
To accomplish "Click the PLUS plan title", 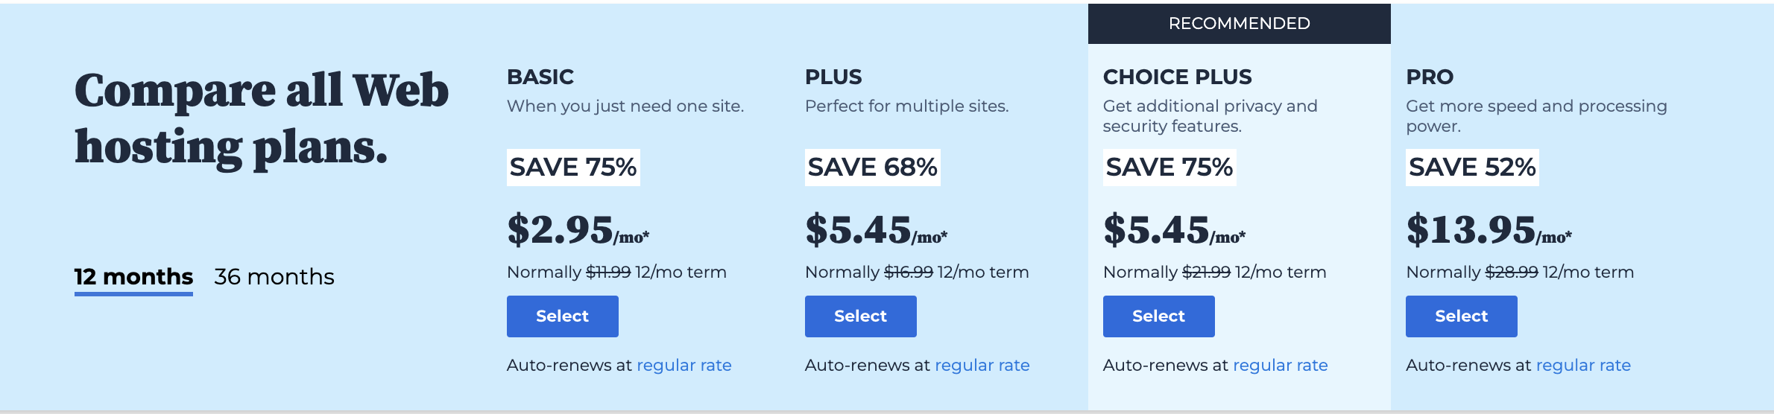I will (833, 77).
